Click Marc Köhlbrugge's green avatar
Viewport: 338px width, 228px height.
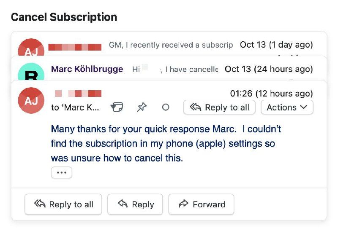click(x=31, y=72)
